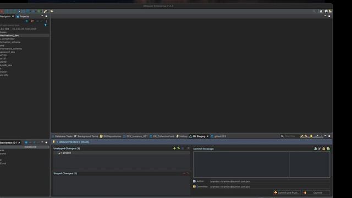Image resolution: width=352 pixels, height=198 pixels.
Task: Click the Navigator table name filter field
Action: click(21, 25)
